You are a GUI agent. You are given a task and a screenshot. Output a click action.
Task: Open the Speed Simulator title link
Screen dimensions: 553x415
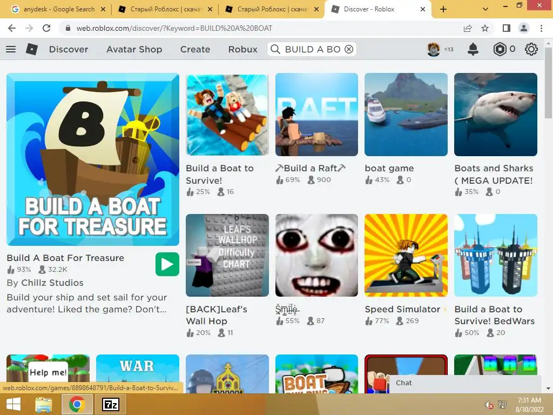402,309
